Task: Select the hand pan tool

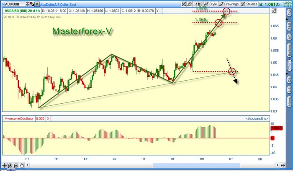Action: [22, 165]
